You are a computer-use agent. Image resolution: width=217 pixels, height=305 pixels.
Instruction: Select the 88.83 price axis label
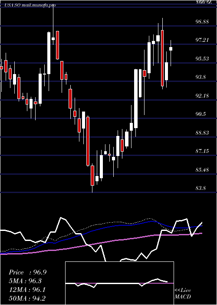[x=202, y=132]
